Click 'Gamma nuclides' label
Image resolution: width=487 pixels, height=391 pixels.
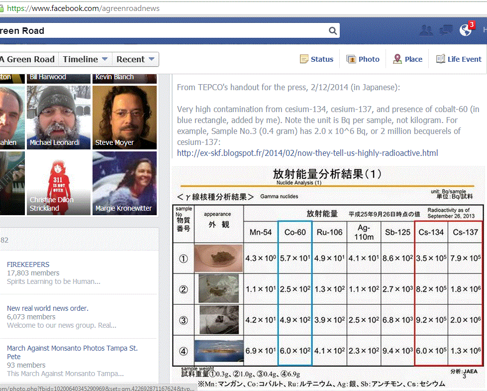[279, 196]
